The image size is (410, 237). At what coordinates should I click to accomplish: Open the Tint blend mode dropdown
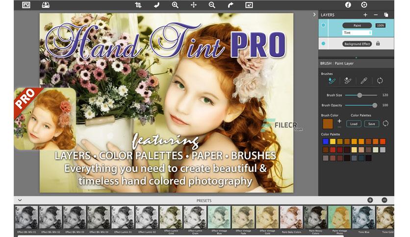pyautogui.click(x=357, y=33)
